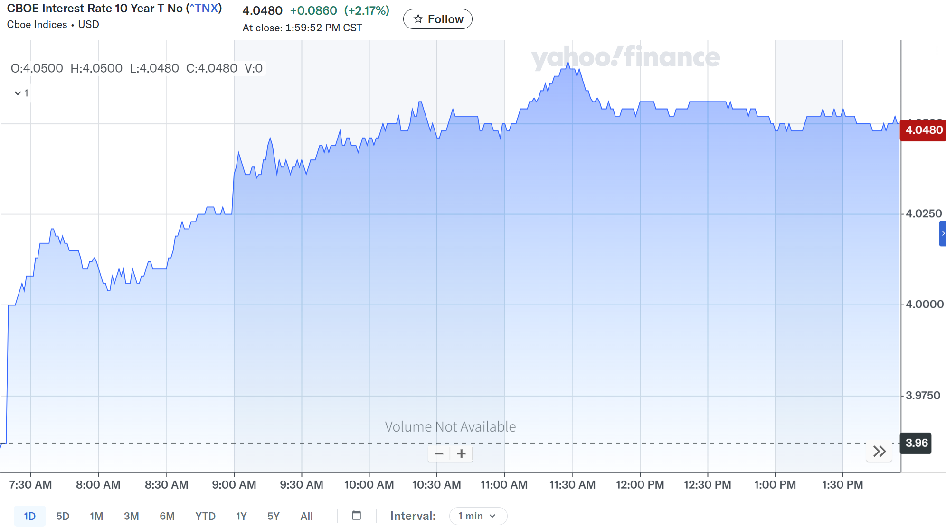946x527 pixels.
Task: Switch chart to 6M range
Action: [x=167, y=516]
